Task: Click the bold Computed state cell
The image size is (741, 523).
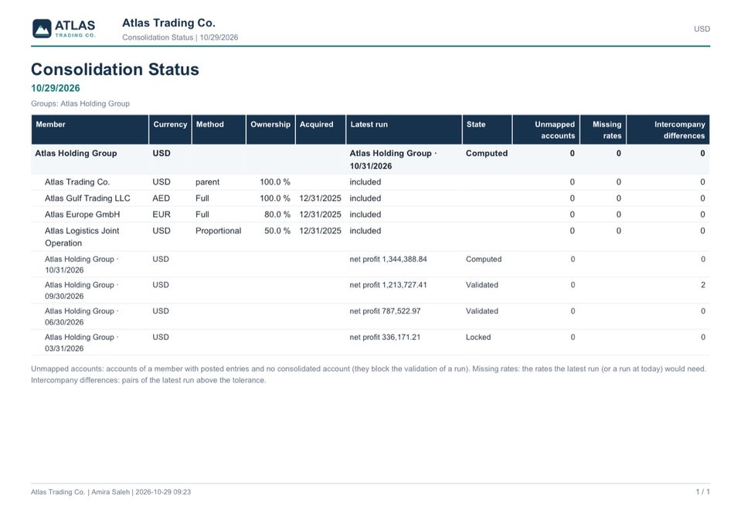Action: [487, 153]
